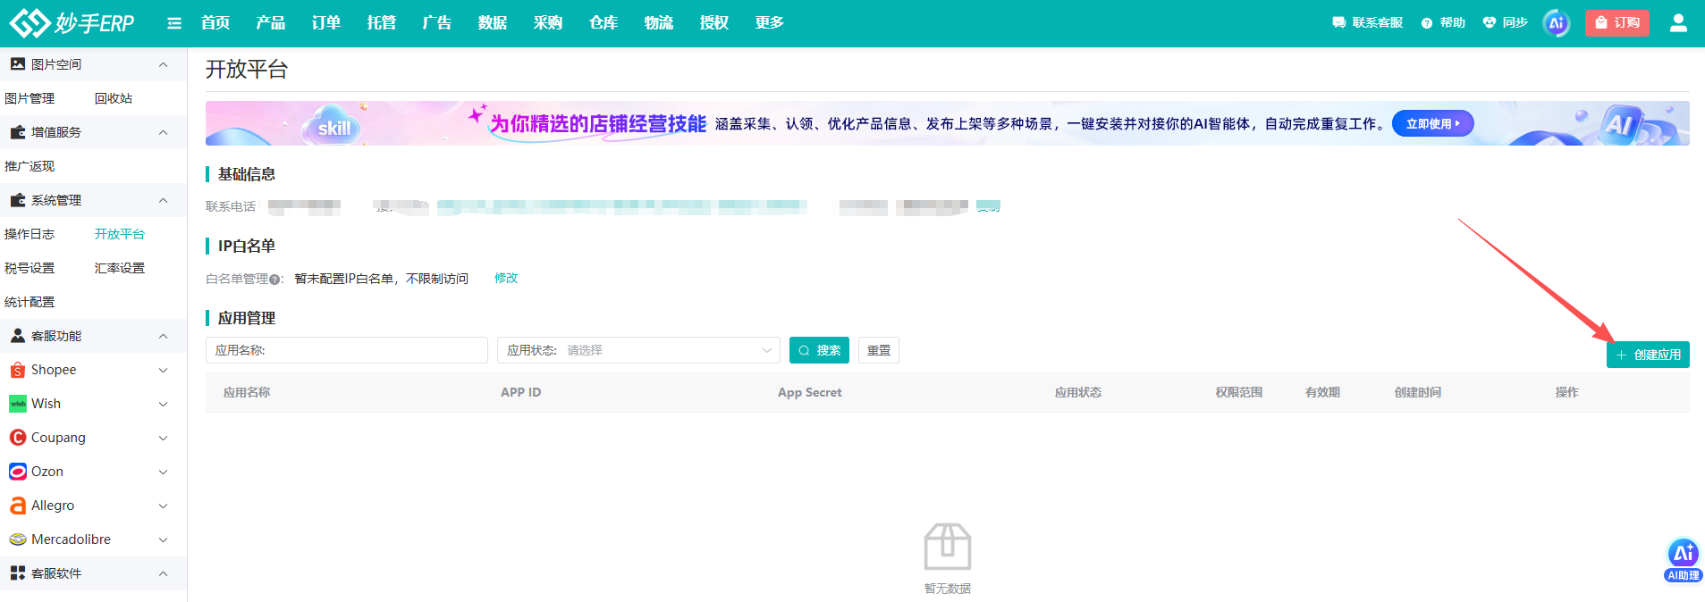Go to 推广返现 in sidebar
The height and width of the screenshot is (602, 1705).
pyautogui.click(x=30, y=166)
